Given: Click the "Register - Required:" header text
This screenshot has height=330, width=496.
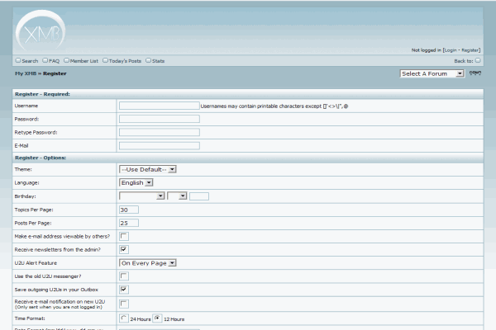Looking at the screenshot, I should click(42, 94).
